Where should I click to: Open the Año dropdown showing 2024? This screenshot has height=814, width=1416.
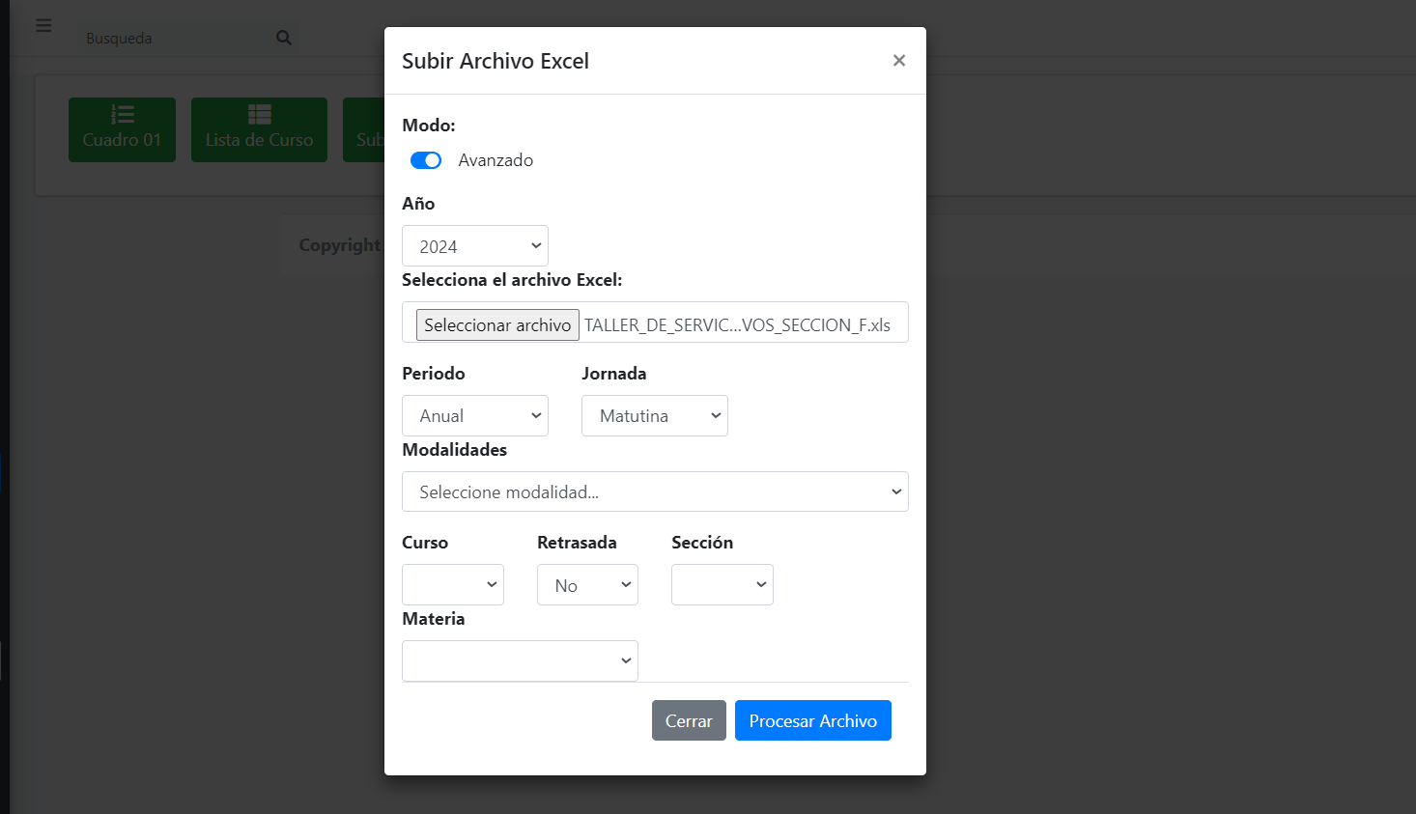(475, 246)
